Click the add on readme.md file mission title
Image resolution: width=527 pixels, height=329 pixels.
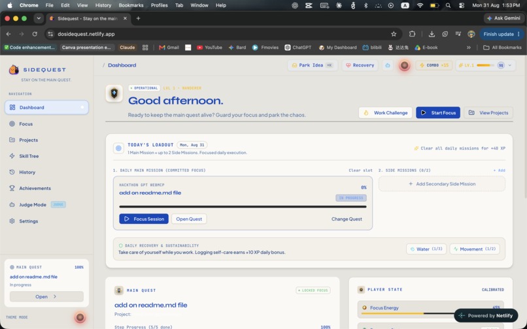tap(150, 193)
